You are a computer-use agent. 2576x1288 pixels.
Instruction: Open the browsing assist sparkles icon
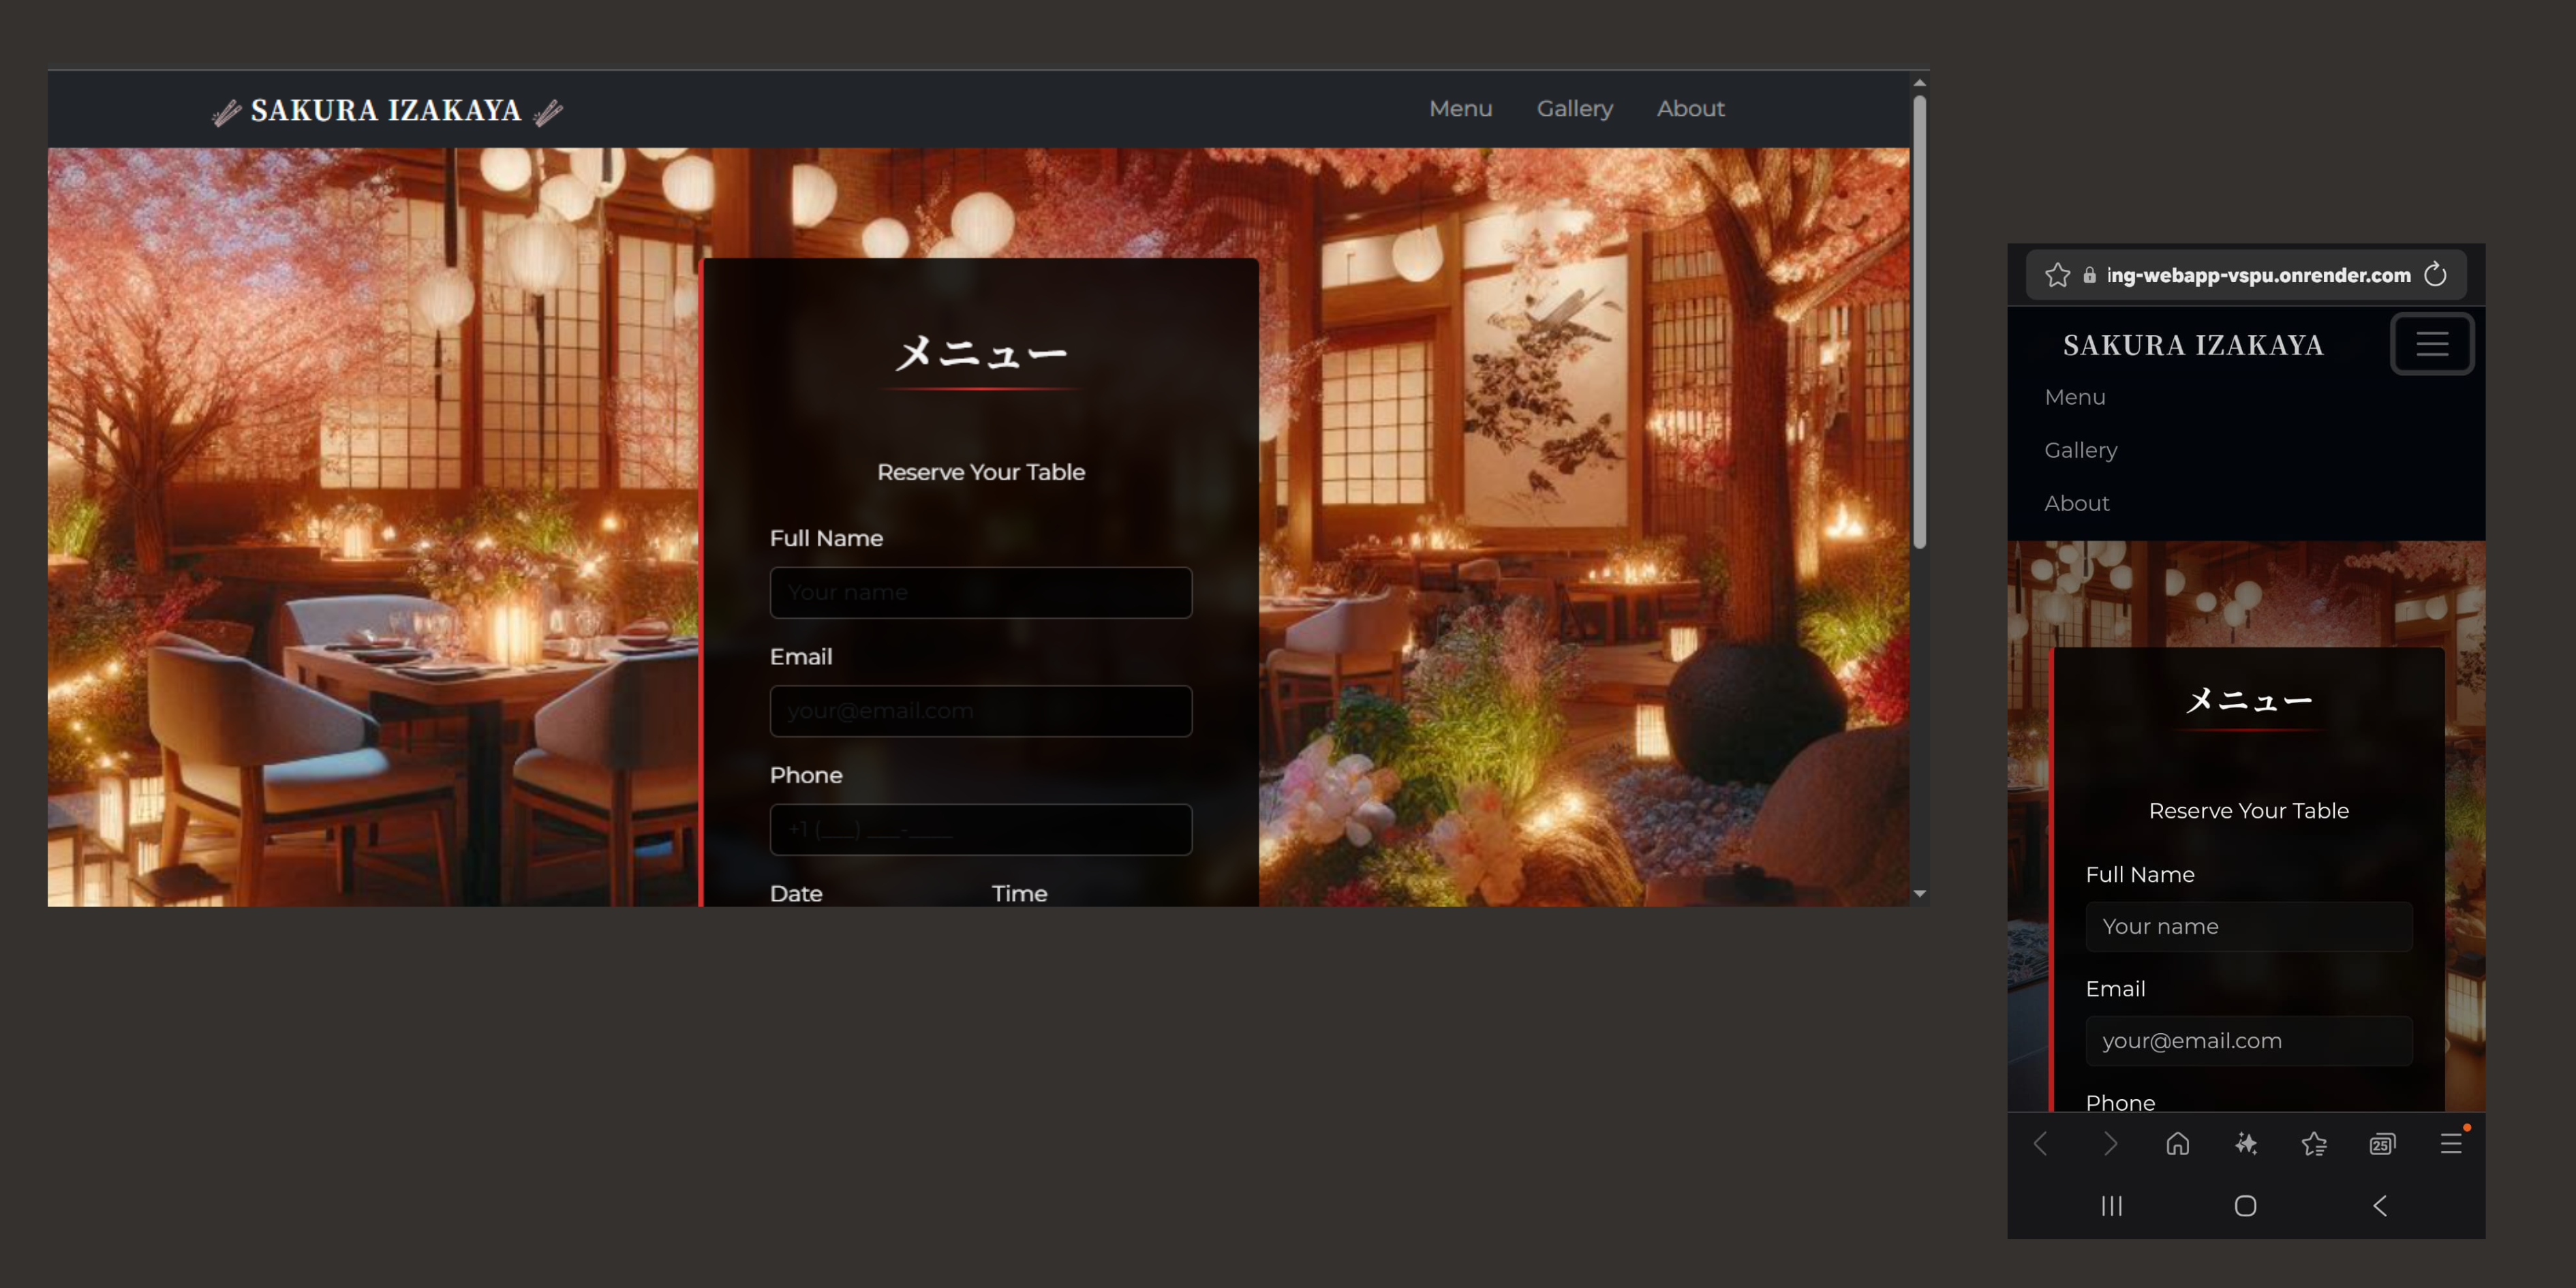click(2246, 1143)
